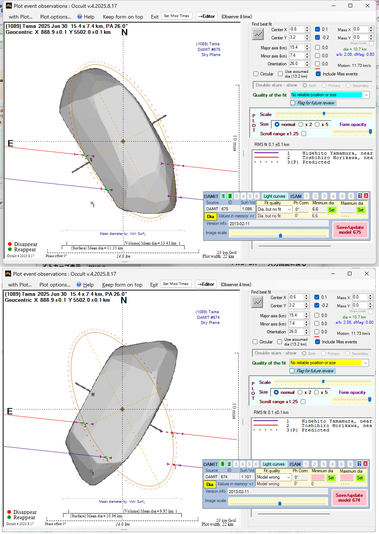Enable the Circular checkbox in the upper window

click(x=256, y=74)
